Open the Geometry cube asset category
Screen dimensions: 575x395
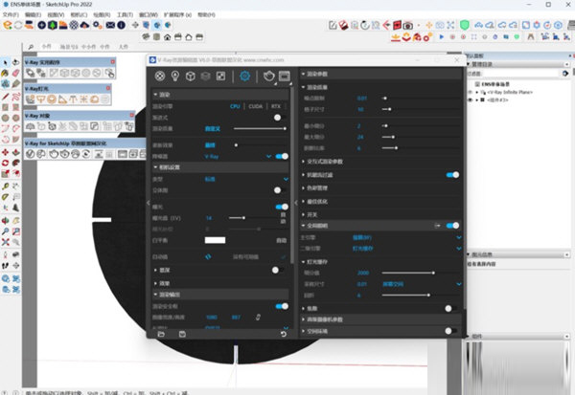click(x=190, y=76)
